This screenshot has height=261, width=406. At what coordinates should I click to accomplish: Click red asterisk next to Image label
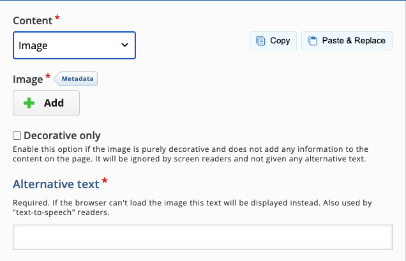pyautogui.click(x=47, y=78)
